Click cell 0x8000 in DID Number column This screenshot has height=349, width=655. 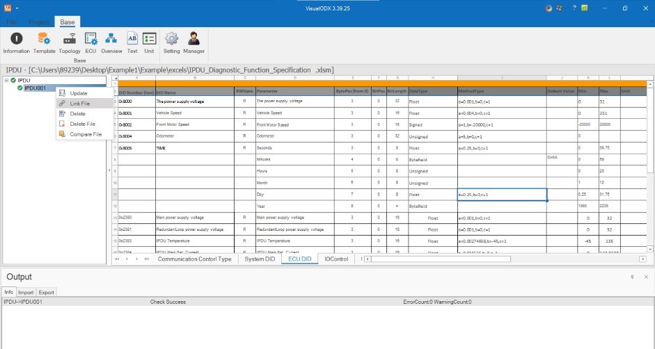[136, 101]
